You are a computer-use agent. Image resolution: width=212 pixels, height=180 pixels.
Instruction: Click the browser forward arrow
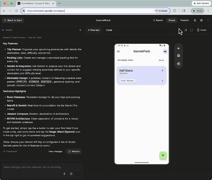[10, 11]
